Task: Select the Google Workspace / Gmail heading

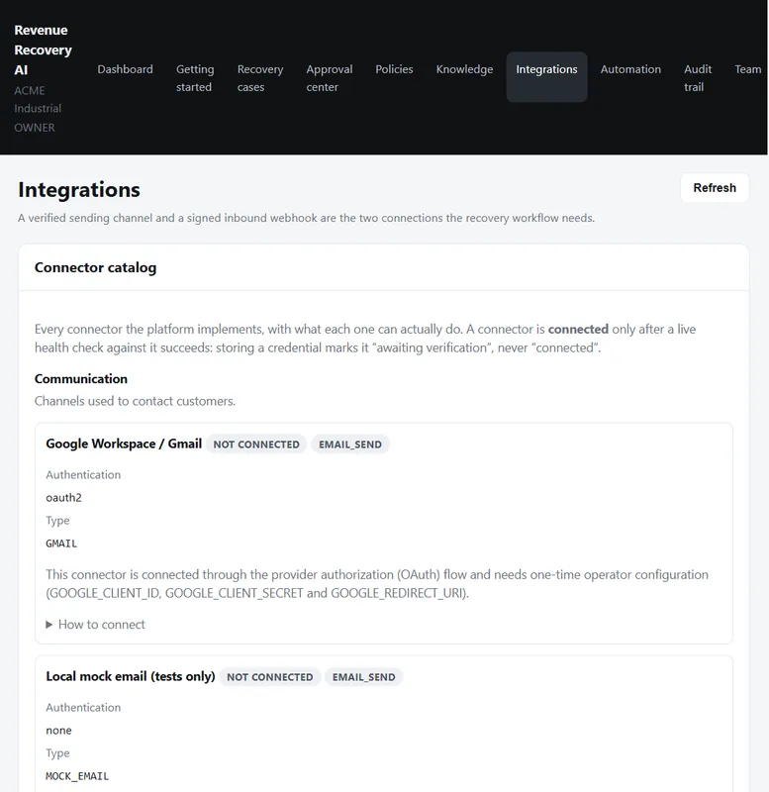Action: [124, 444]
